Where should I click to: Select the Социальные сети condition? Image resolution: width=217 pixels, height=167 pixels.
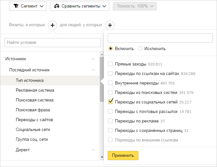33,130
